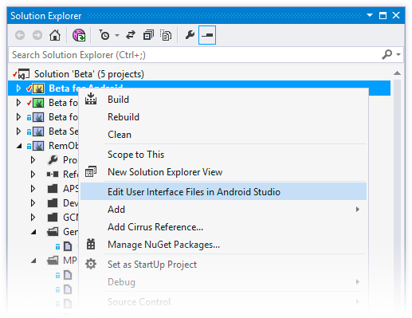Open the search options dropdown arrow
The width and height of the screenshot is (412, 318).
tap(398, 54)
